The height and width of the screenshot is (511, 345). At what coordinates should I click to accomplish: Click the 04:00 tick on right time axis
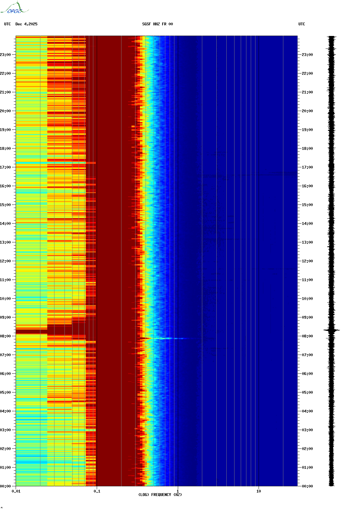[307, 411]
